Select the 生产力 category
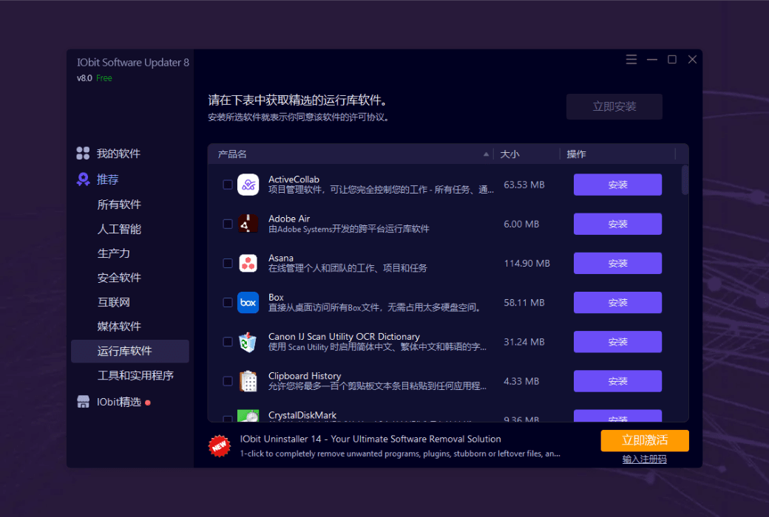Viewport: 769px width, 517px height. [114, 253]
